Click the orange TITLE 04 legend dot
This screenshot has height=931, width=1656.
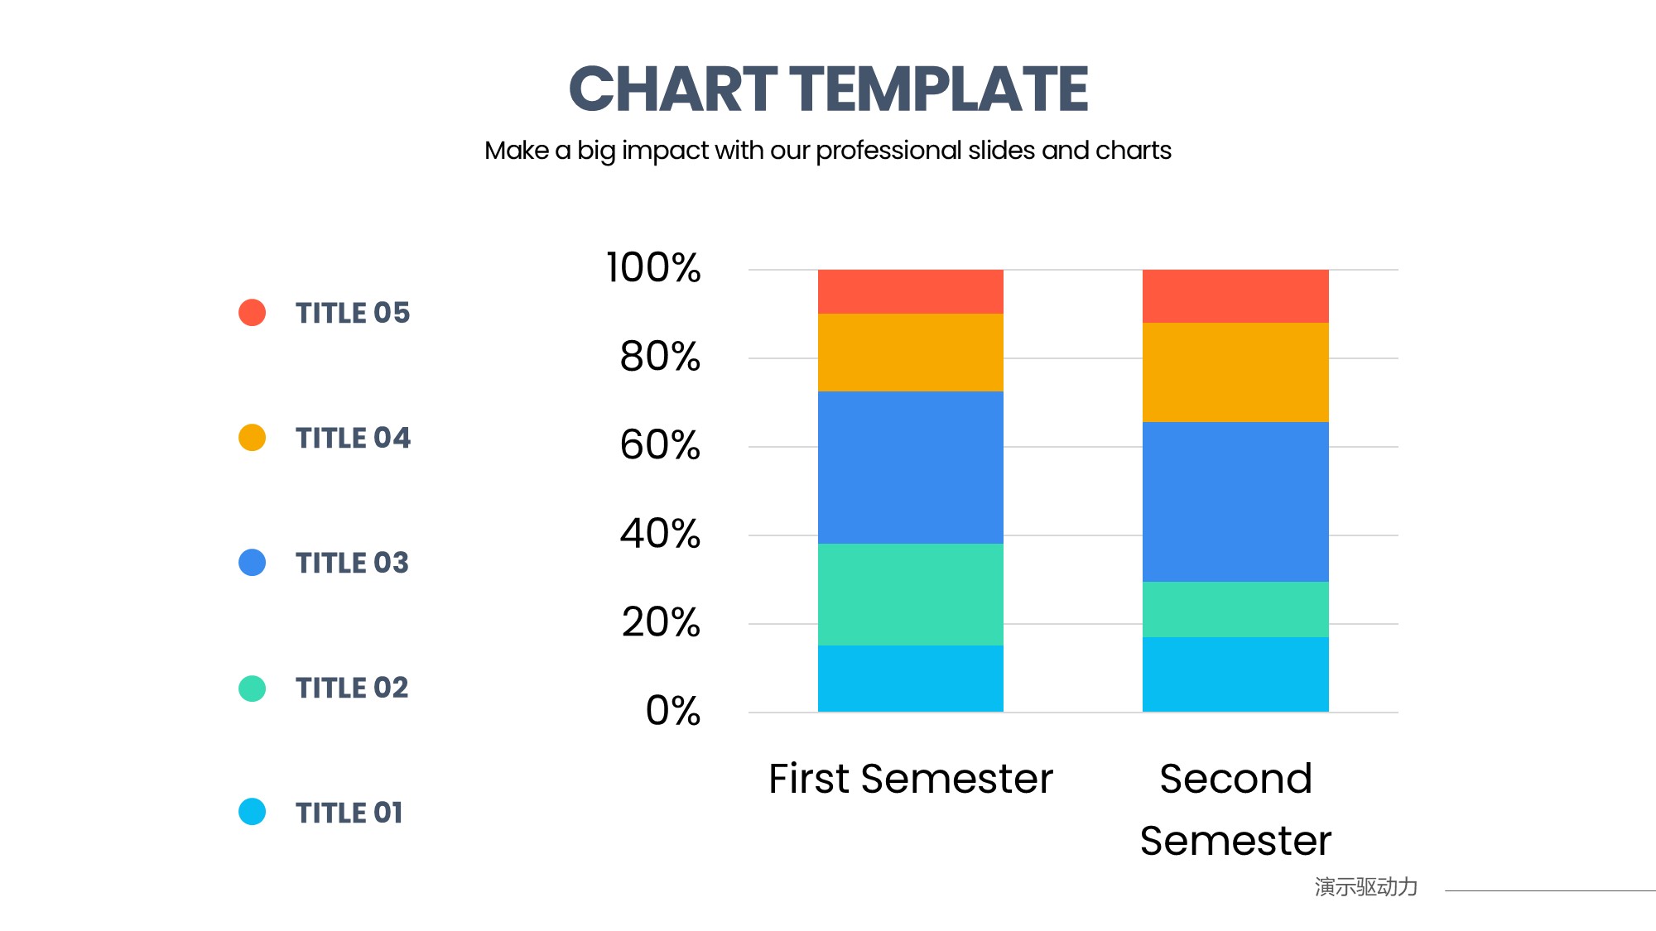point(252,438)
